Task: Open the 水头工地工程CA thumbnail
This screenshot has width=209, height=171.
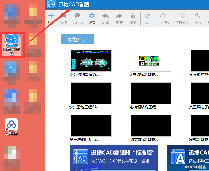Action: pos(91,93)
